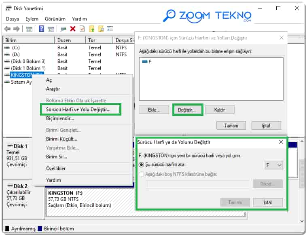Open the Dosya menu
The image size is (307, 236).
tap(13, 19)
